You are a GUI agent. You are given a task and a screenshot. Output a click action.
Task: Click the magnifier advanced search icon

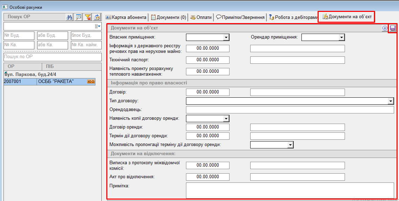click(x=79, y=17)
